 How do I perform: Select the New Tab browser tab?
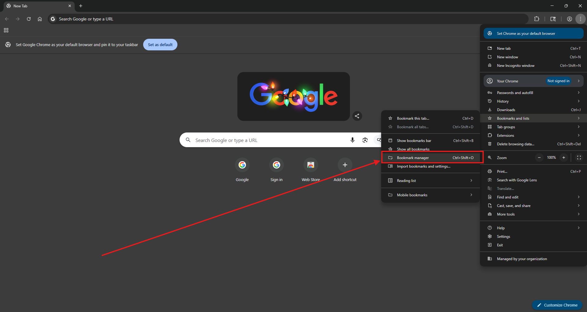[x=39, y=6]
